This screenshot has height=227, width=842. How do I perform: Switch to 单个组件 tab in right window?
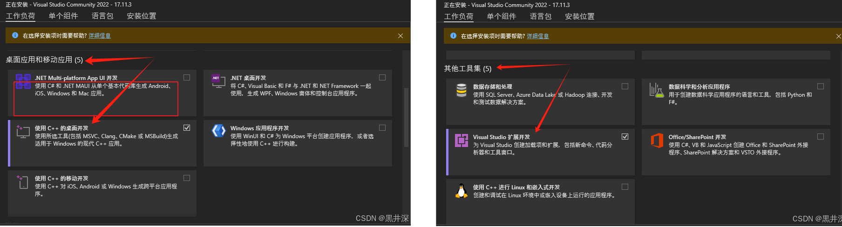pos(502,16)
